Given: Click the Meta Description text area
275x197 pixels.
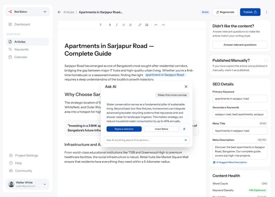Looking at the screenshot, I should [x=240, y=151].
